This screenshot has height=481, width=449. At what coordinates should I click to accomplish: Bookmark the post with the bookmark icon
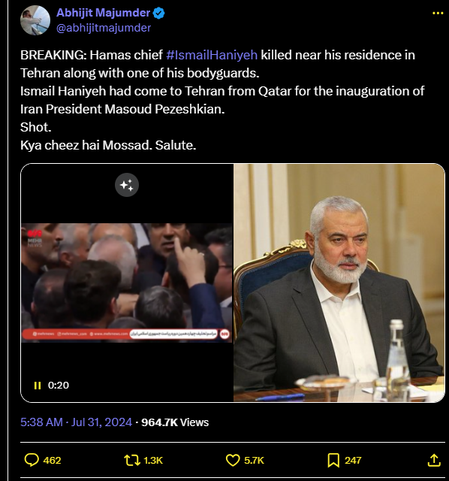point(333,460)
